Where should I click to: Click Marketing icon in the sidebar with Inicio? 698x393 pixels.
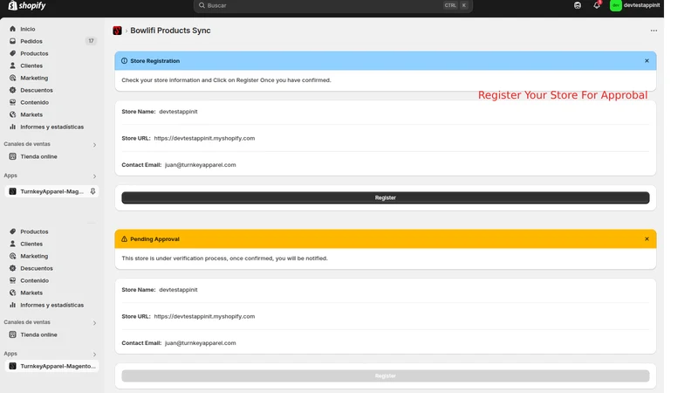pos(12,78)
